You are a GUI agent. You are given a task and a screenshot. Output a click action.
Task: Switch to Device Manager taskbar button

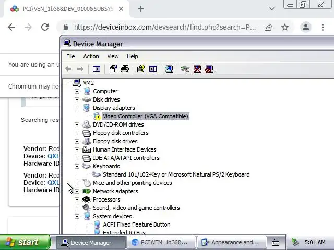pyautogui.click(x=90, y=243)
